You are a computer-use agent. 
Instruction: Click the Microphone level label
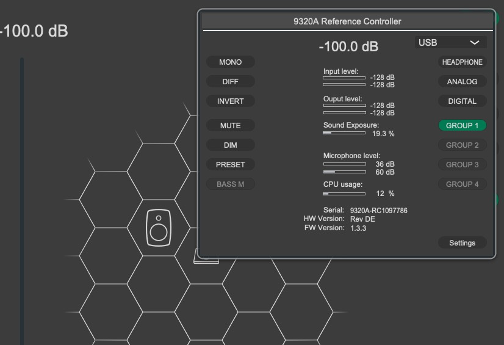(x=351, y=156)
